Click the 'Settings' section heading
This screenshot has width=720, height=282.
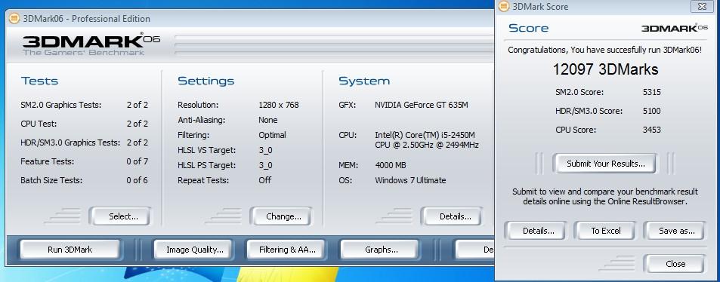(205, 81)
